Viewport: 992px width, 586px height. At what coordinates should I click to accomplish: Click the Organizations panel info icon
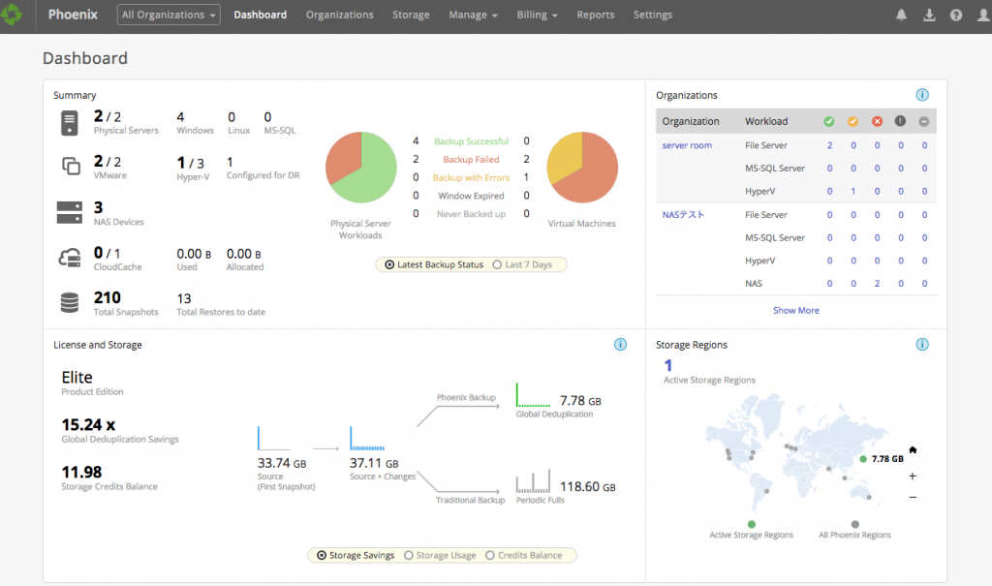pos(922,95)
